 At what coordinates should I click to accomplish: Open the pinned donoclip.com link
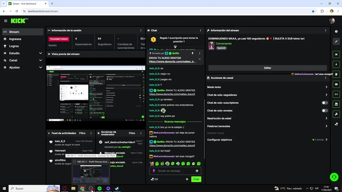(172, 62)
